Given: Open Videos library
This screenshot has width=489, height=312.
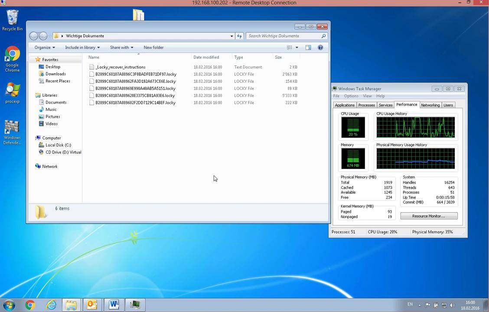Looking at the screenshot, I should (52, 124).
